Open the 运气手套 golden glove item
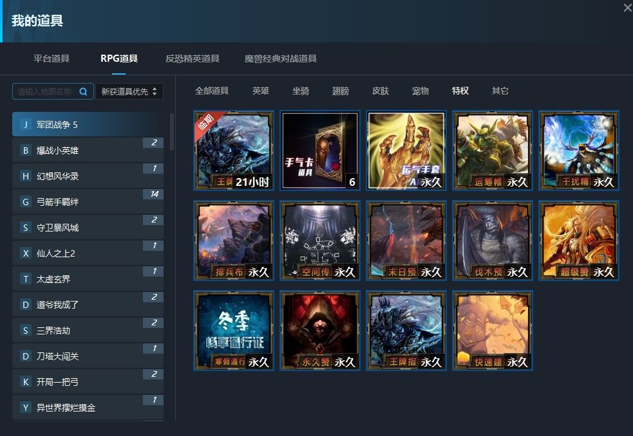The height and width of the screenshot is (436, 633). [406, 150]
